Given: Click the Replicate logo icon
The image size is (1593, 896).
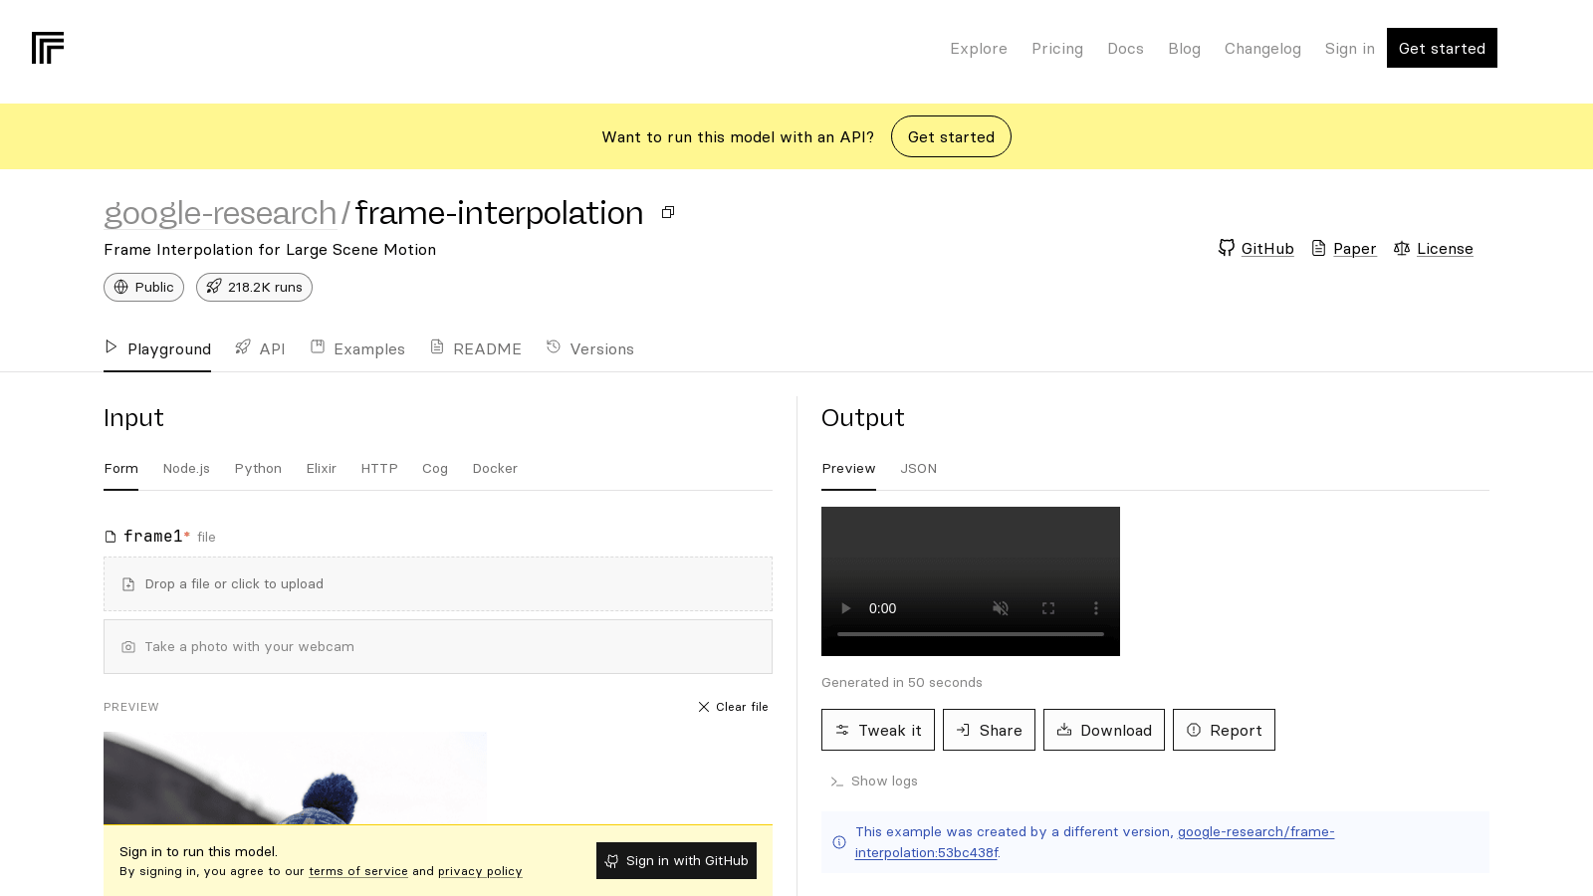Looking at the screenshot, I should coord(48,48).
